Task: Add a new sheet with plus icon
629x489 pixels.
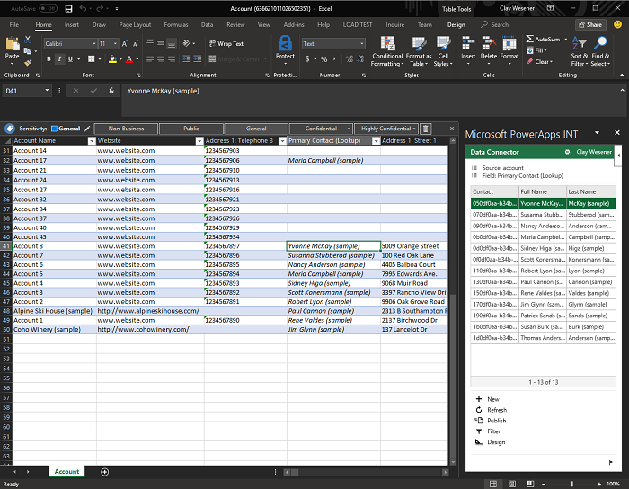Action: tap(105, 471)
